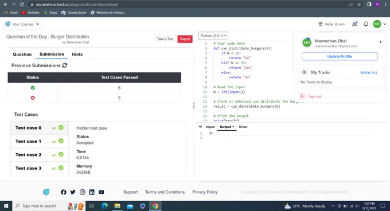The height and width of the screenshot is (211, 390).
Task: Click SHOW ALL for My Tracks
Action: (x=369, y=73)
